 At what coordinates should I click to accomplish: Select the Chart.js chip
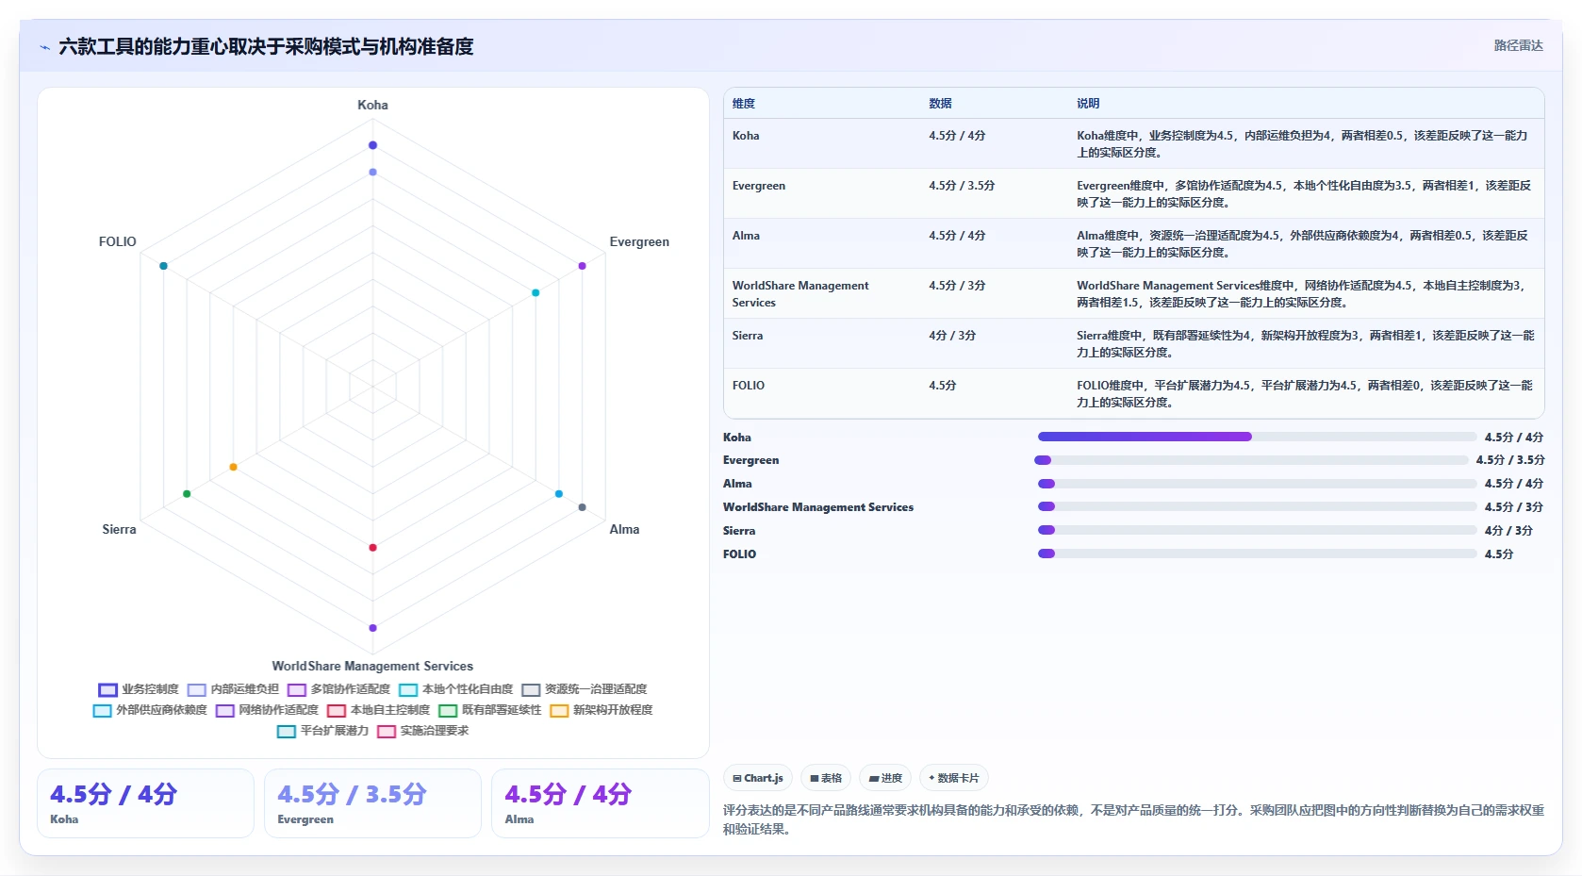[x=758, y=778]
